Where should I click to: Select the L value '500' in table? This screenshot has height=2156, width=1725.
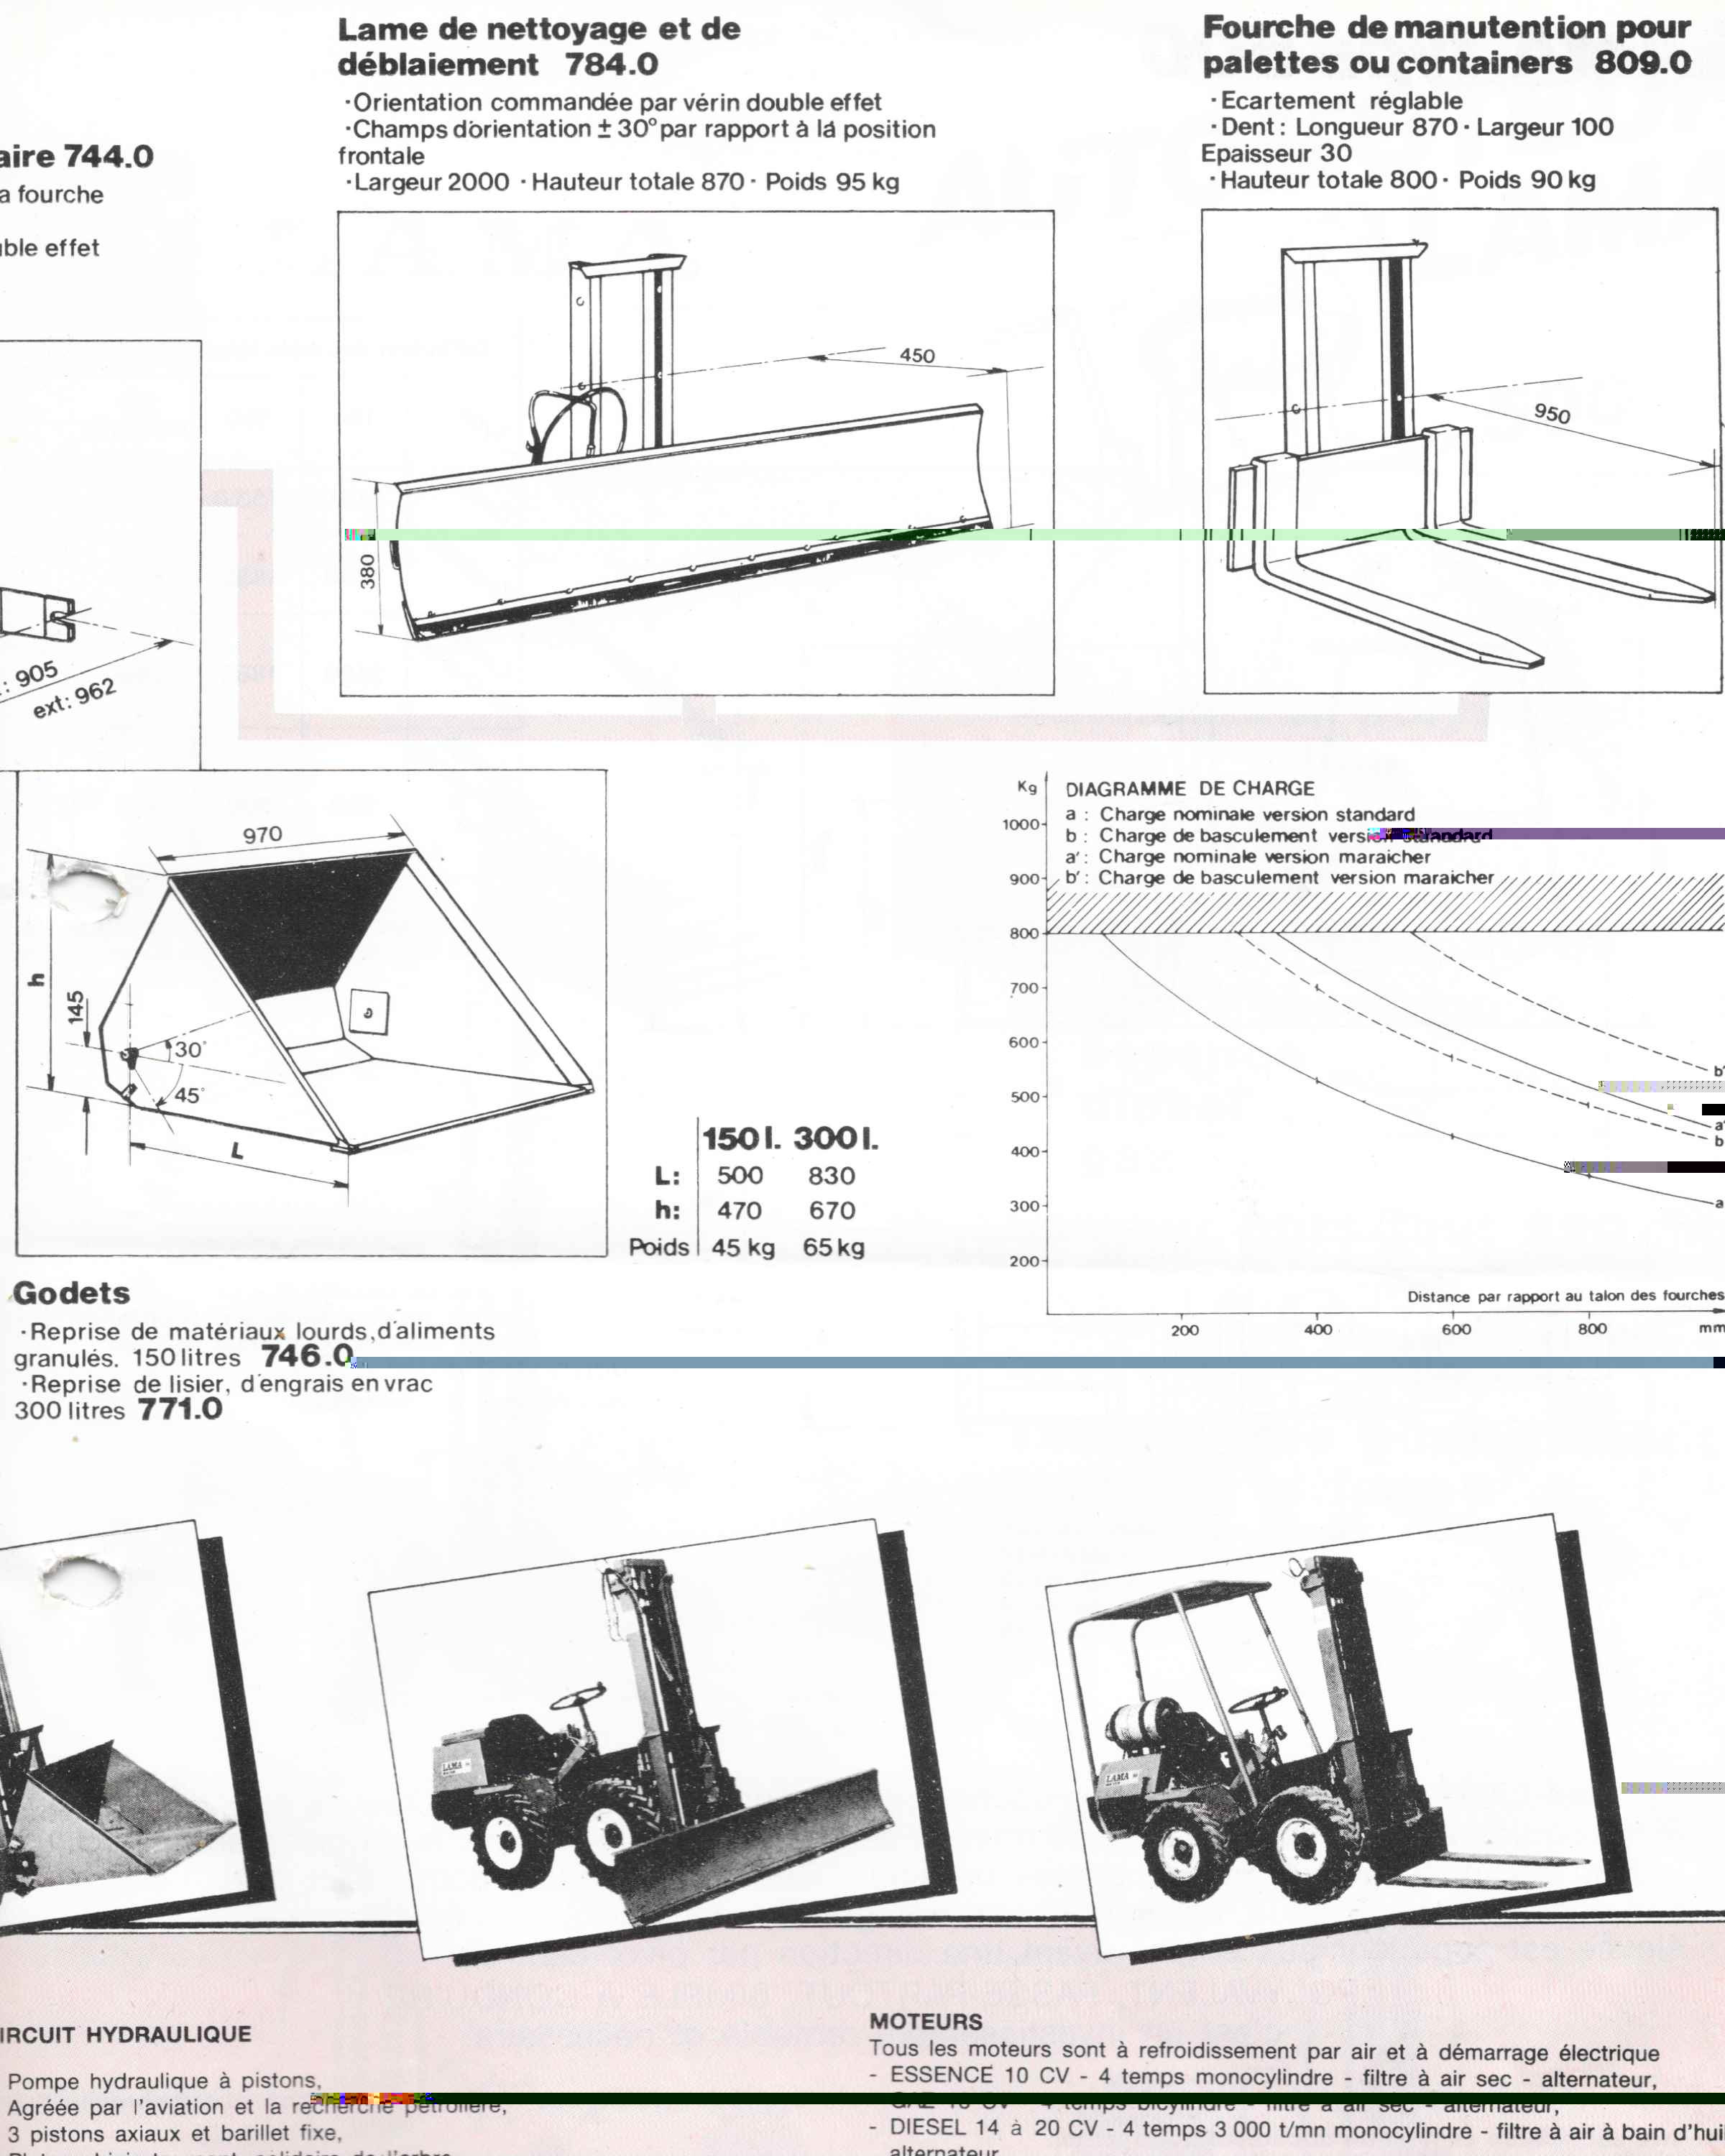point(740,1176)
